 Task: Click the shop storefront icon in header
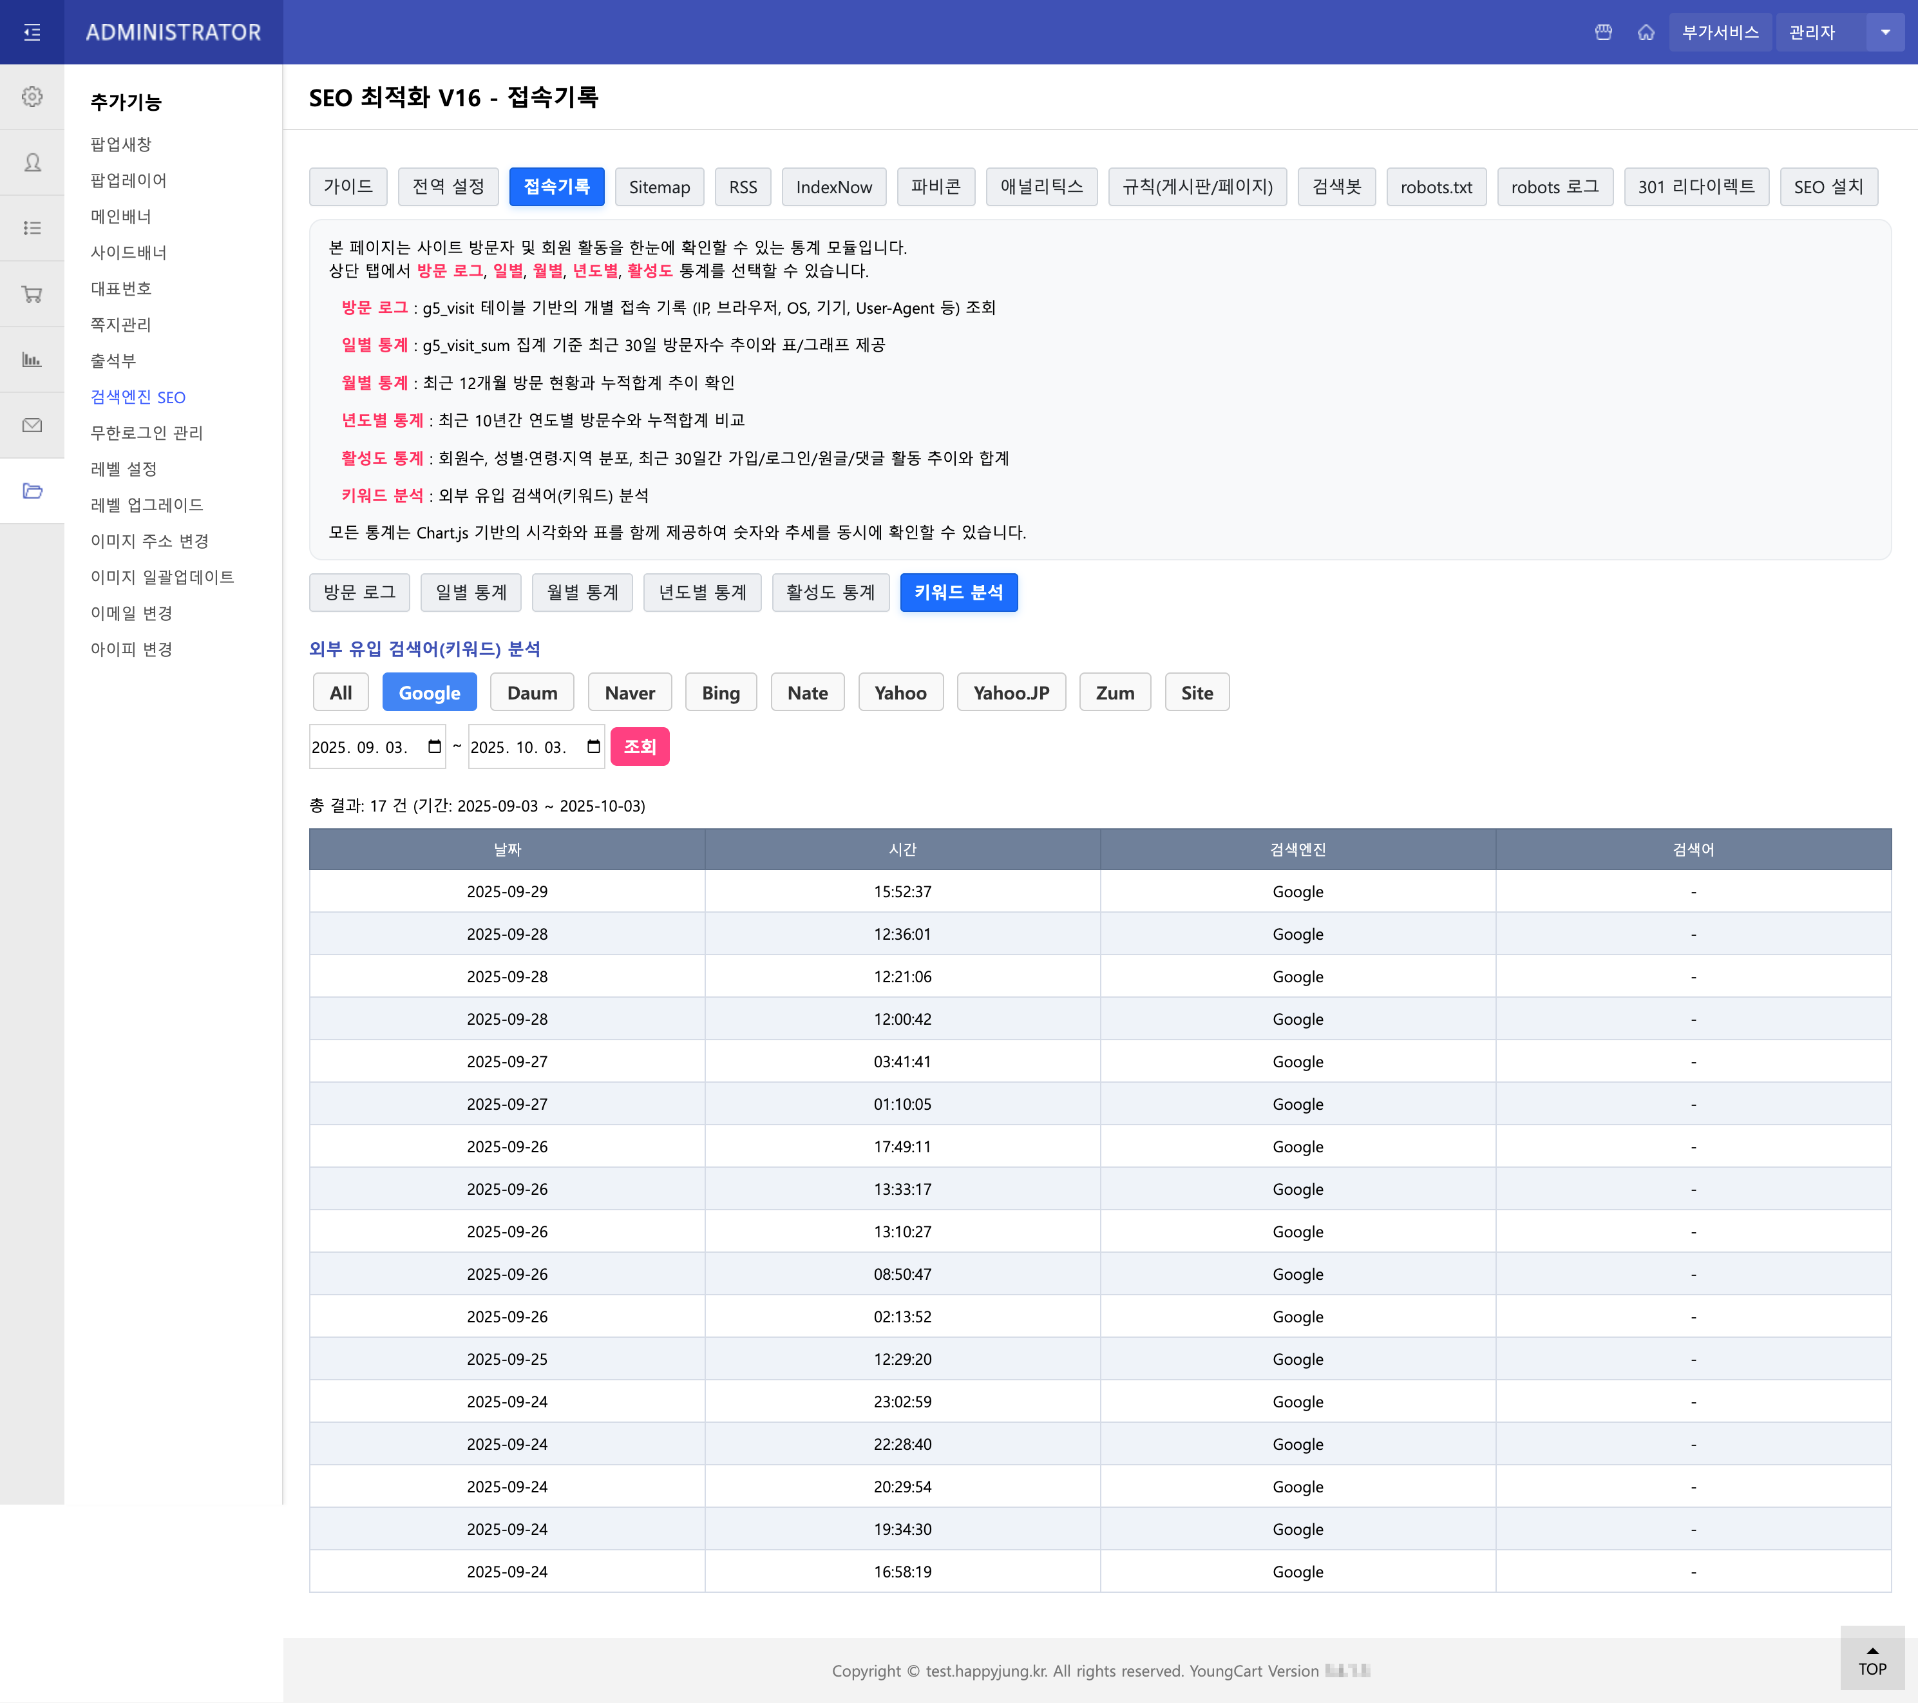tap(1604, 32)
